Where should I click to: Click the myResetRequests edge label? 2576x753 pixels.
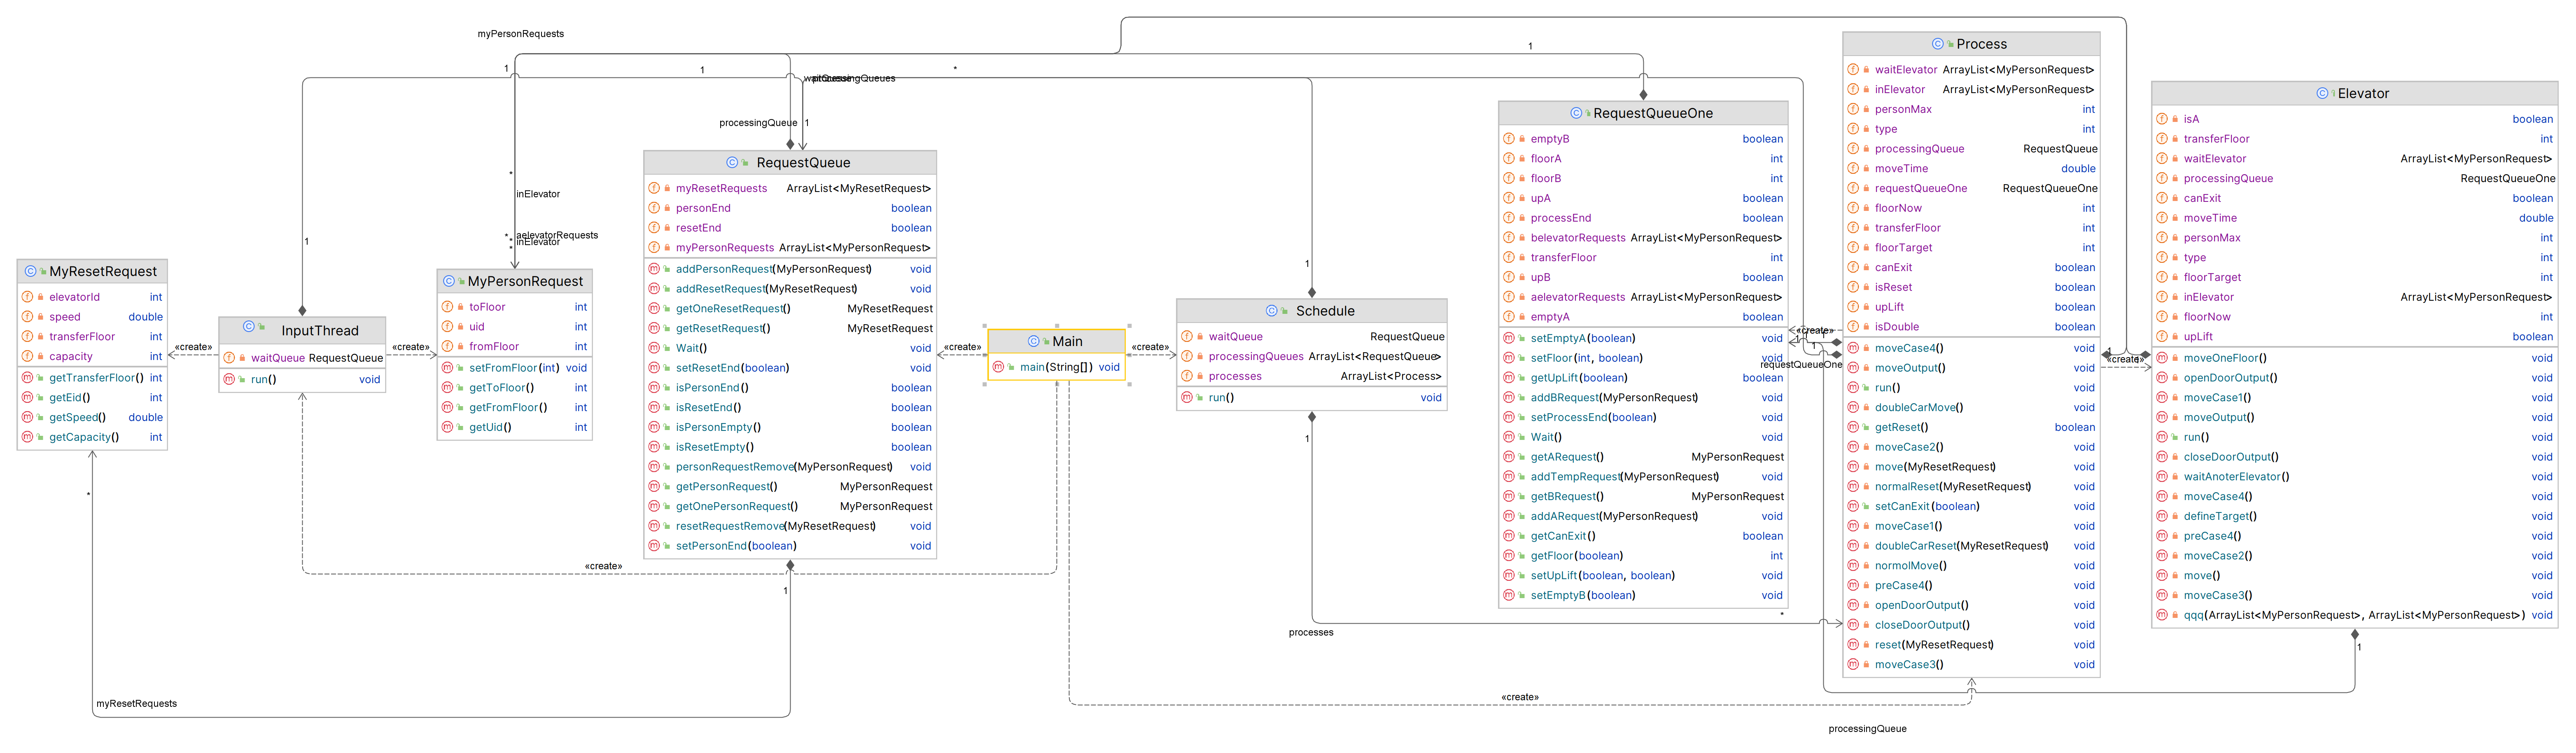coord(137,704)
